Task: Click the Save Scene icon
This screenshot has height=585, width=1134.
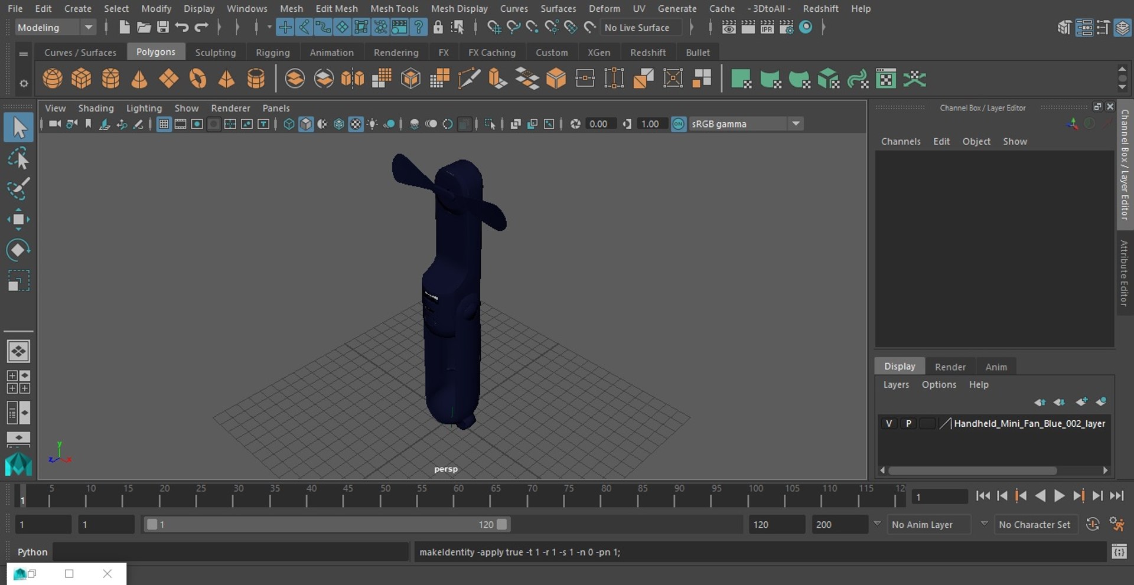Action: coord(162,27)
